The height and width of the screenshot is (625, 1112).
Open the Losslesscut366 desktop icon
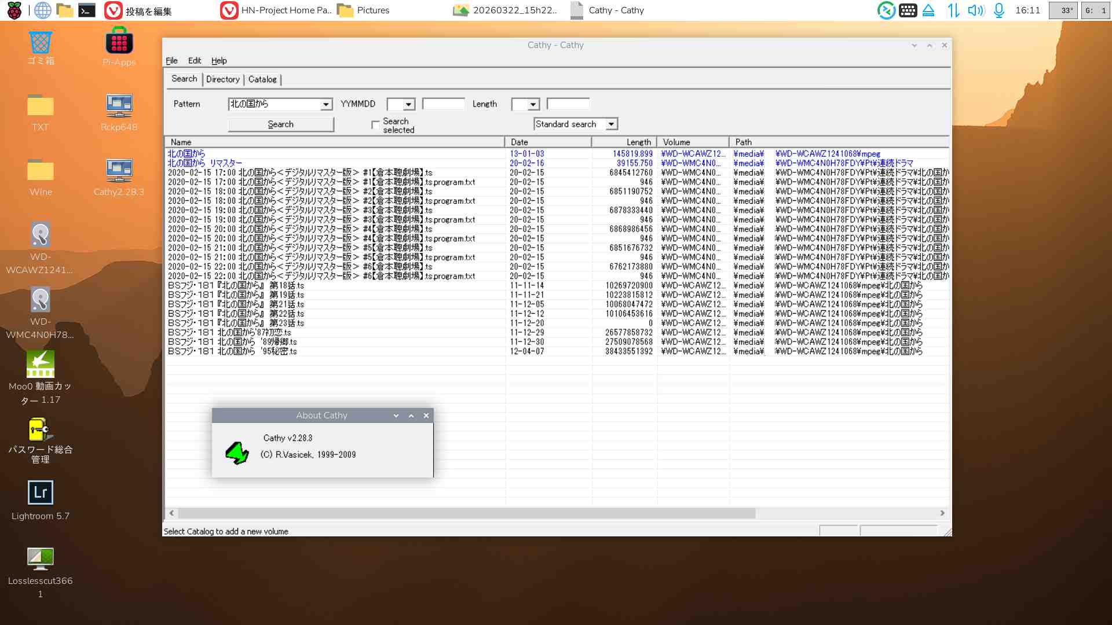pos(41,558)
